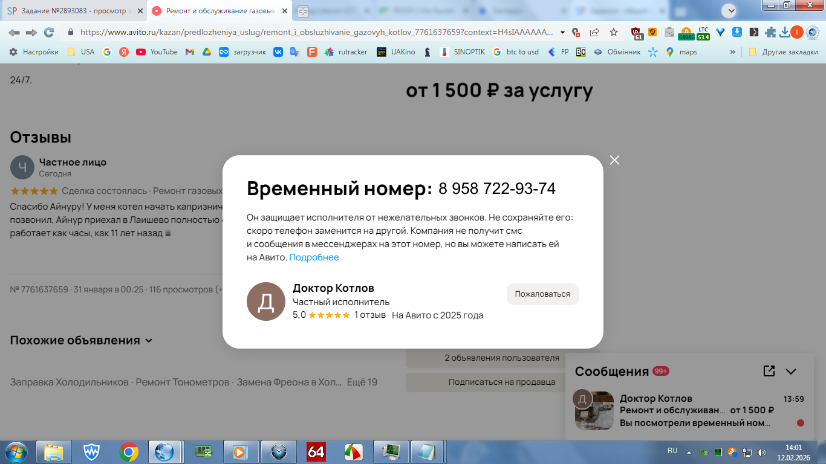Image resolution: width=826 pixels, height=464 pixels.
Task: Open Доктор Котлов profile avatar in popup
Action: pos(266,301)
